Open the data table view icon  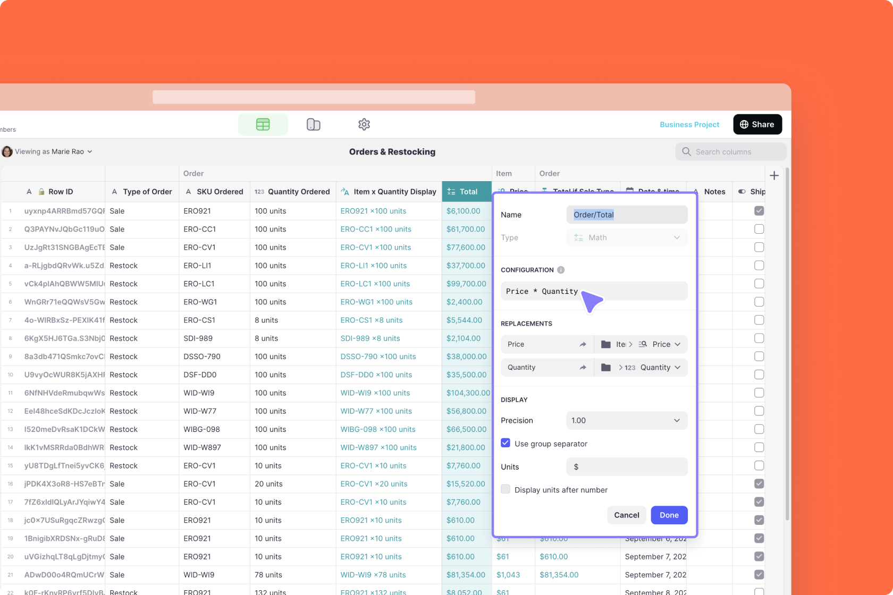[263, 124]
